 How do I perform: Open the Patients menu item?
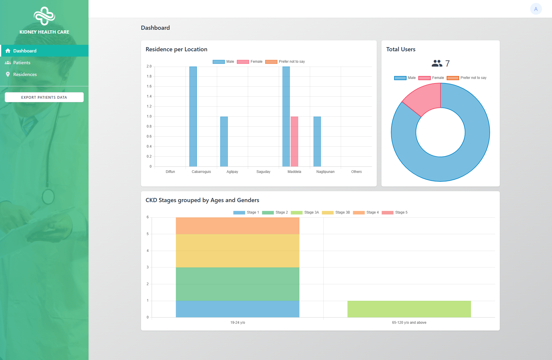click(x=22, y=62)
